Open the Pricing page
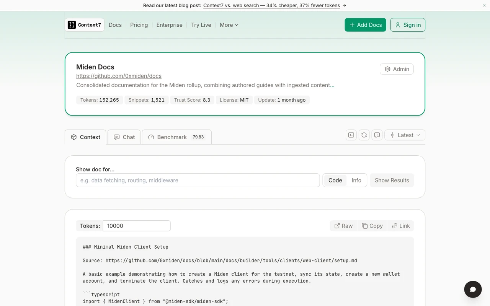Screen dimensions: 490x306 point(139,25)
